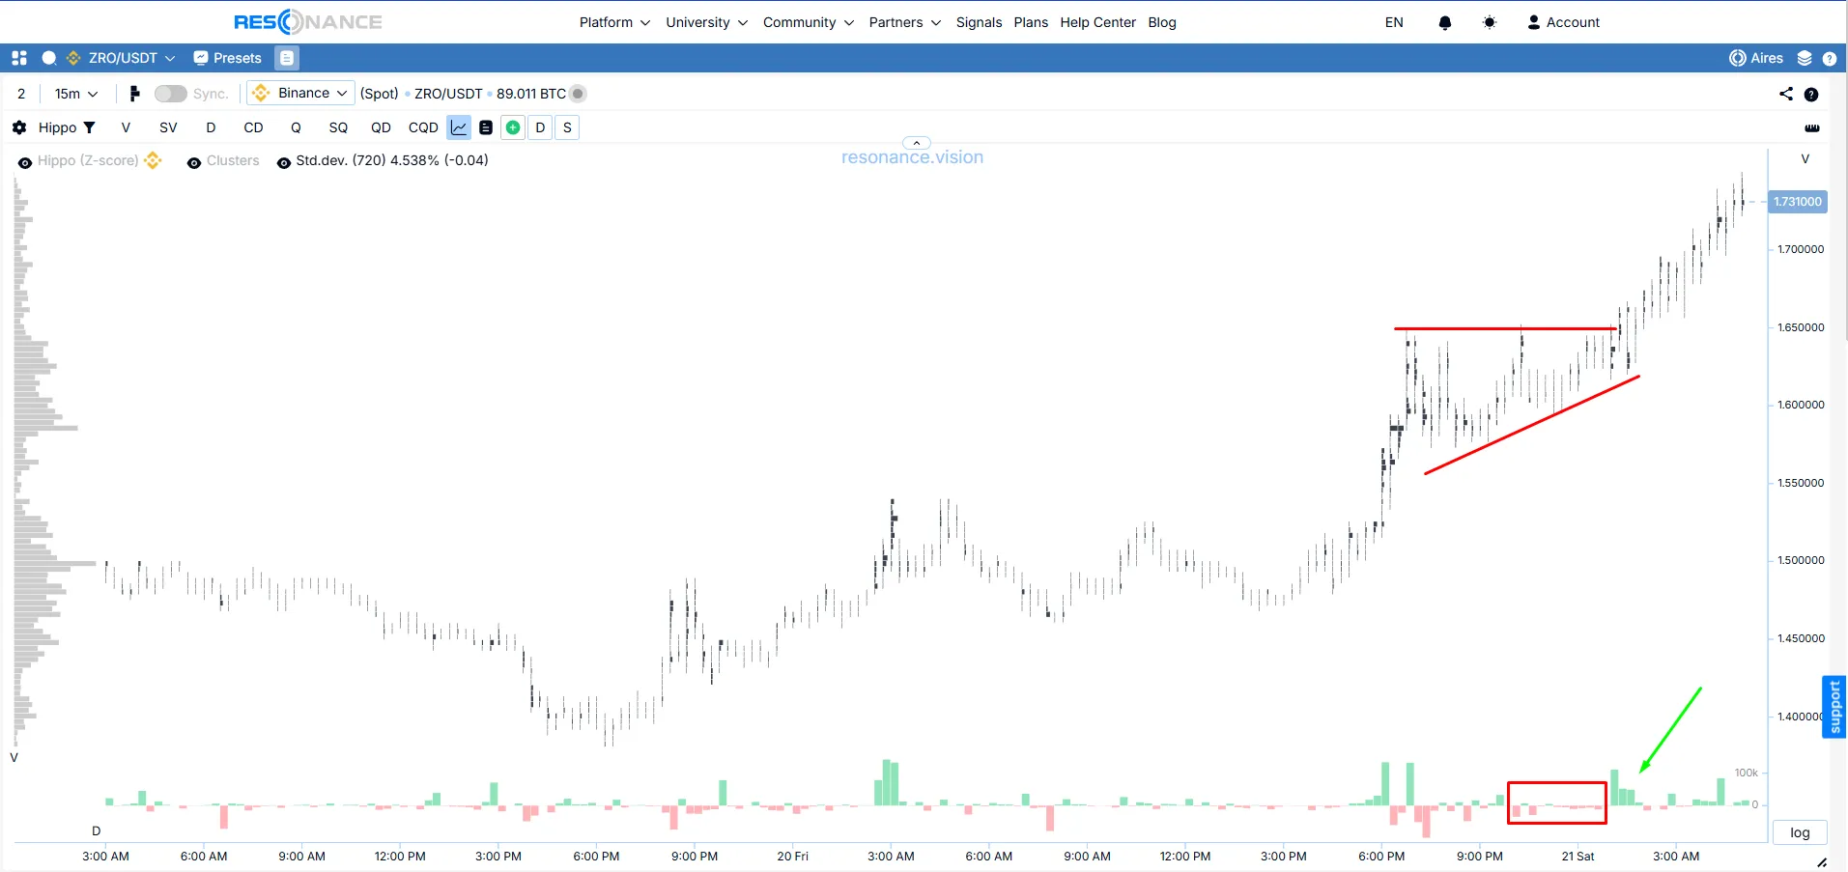Click the share chart icon
The height and width of the screenshot is (872, 1848).
1785,93
